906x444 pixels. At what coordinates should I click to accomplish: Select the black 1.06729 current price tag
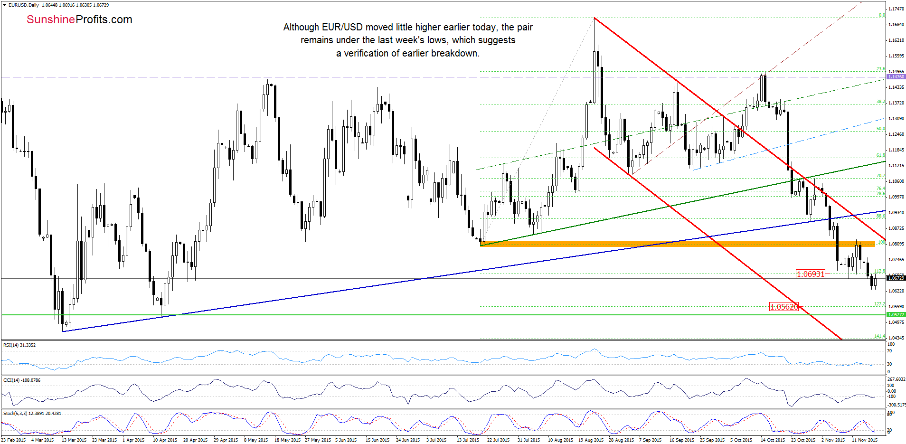[x=896, y=278]
